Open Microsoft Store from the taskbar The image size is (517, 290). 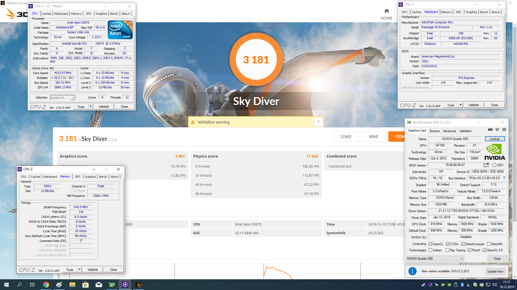[x=85, y=285]
